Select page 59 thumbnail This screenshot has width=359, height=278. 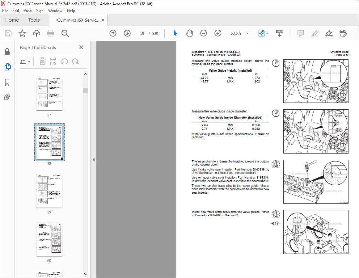(49, 191)
